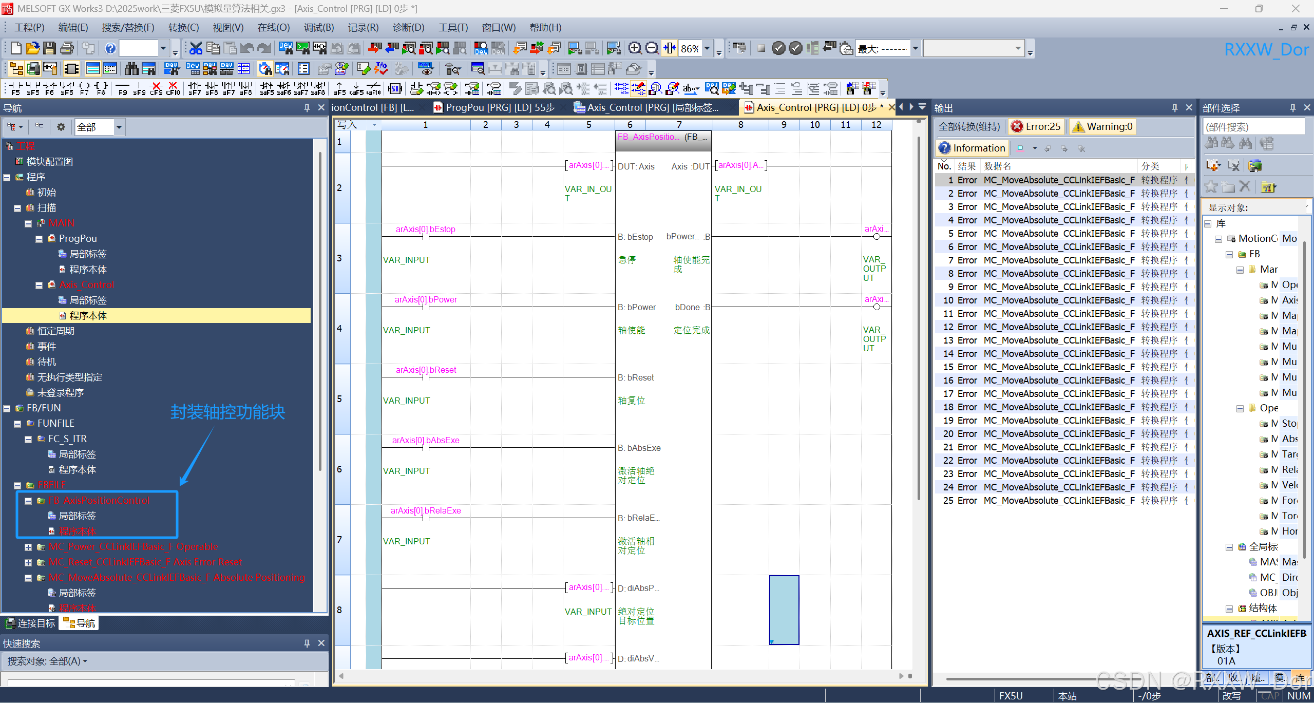Collapse the FB_AxisPositionControl tree node
This screenshot has height=703, width=1314.
[29, 501]
